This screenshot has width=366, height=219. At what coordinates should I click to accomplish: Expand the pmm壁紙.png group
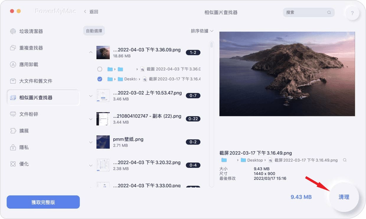(90, 142)
